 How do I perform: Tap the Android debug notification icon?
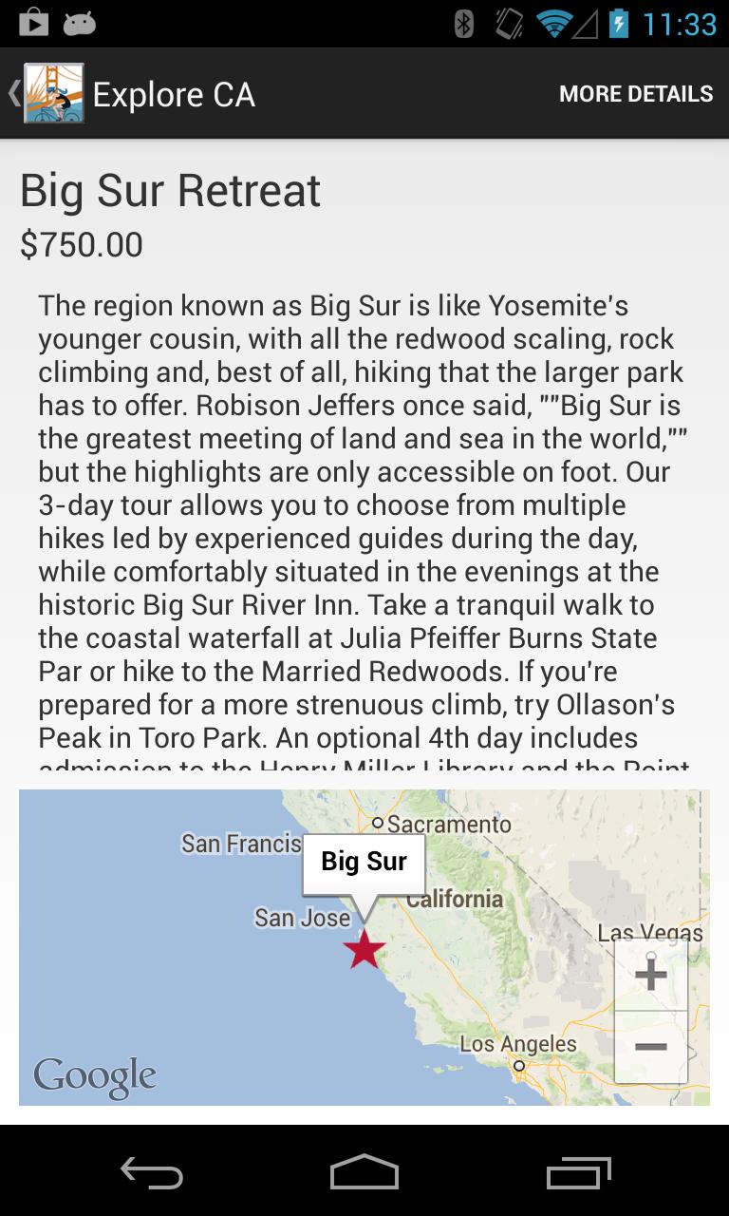click(80, 23)
